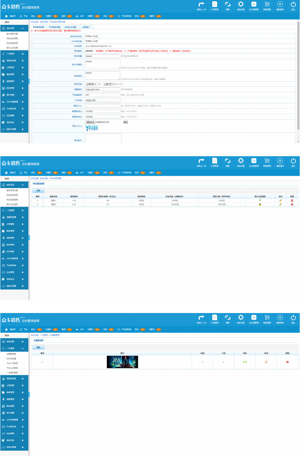This screenshot has height=456, width=301.
Task: Select the 开启 radio in first status row
Action: (x=86, y=36)
